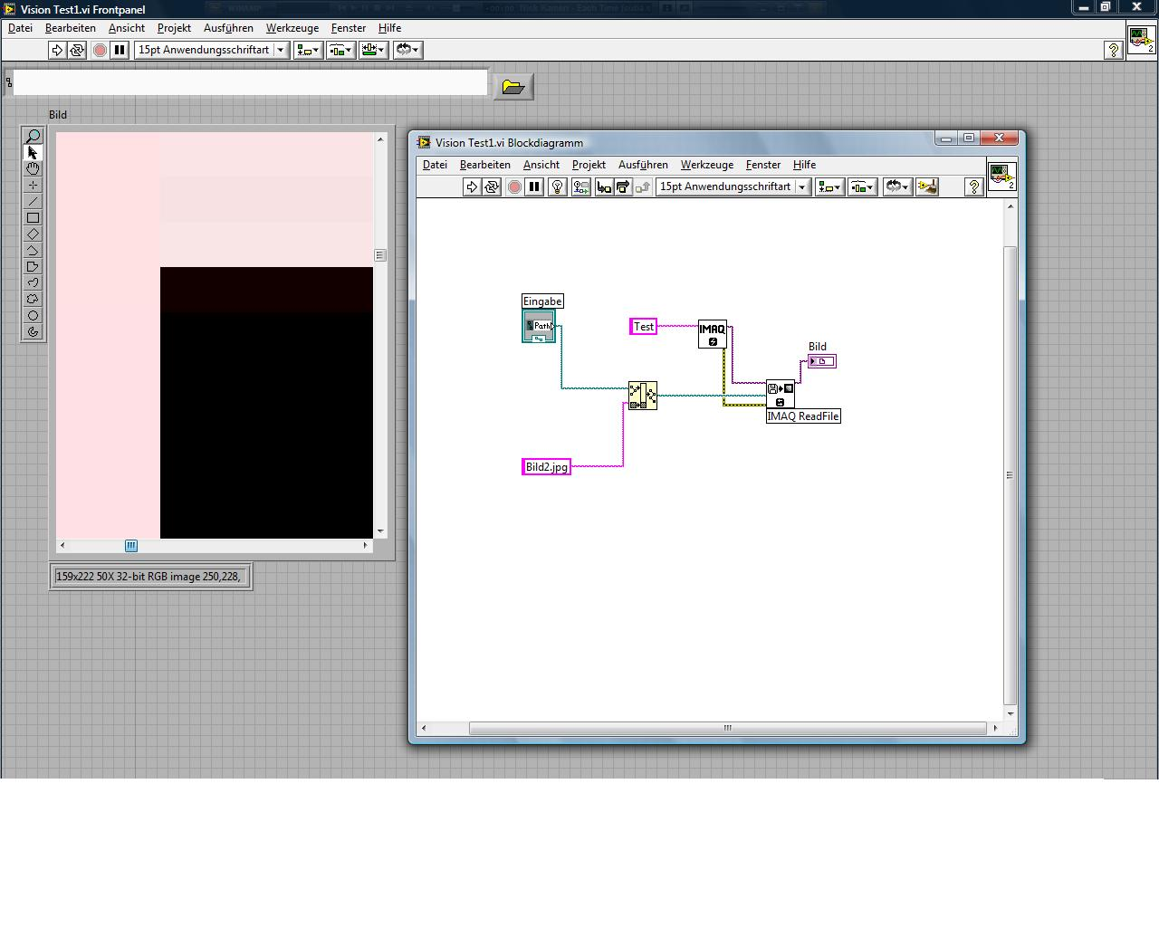Select the 'Test' string constant

click(x=644, y=327)
